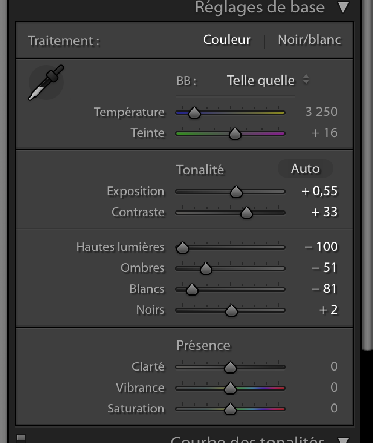Click the Ombres slider handle
Image resolution: width=373 pixels, height=443 pixels.
[206, 268]
